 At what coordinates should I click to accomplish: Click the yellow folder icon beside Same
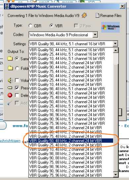[10, 59]
